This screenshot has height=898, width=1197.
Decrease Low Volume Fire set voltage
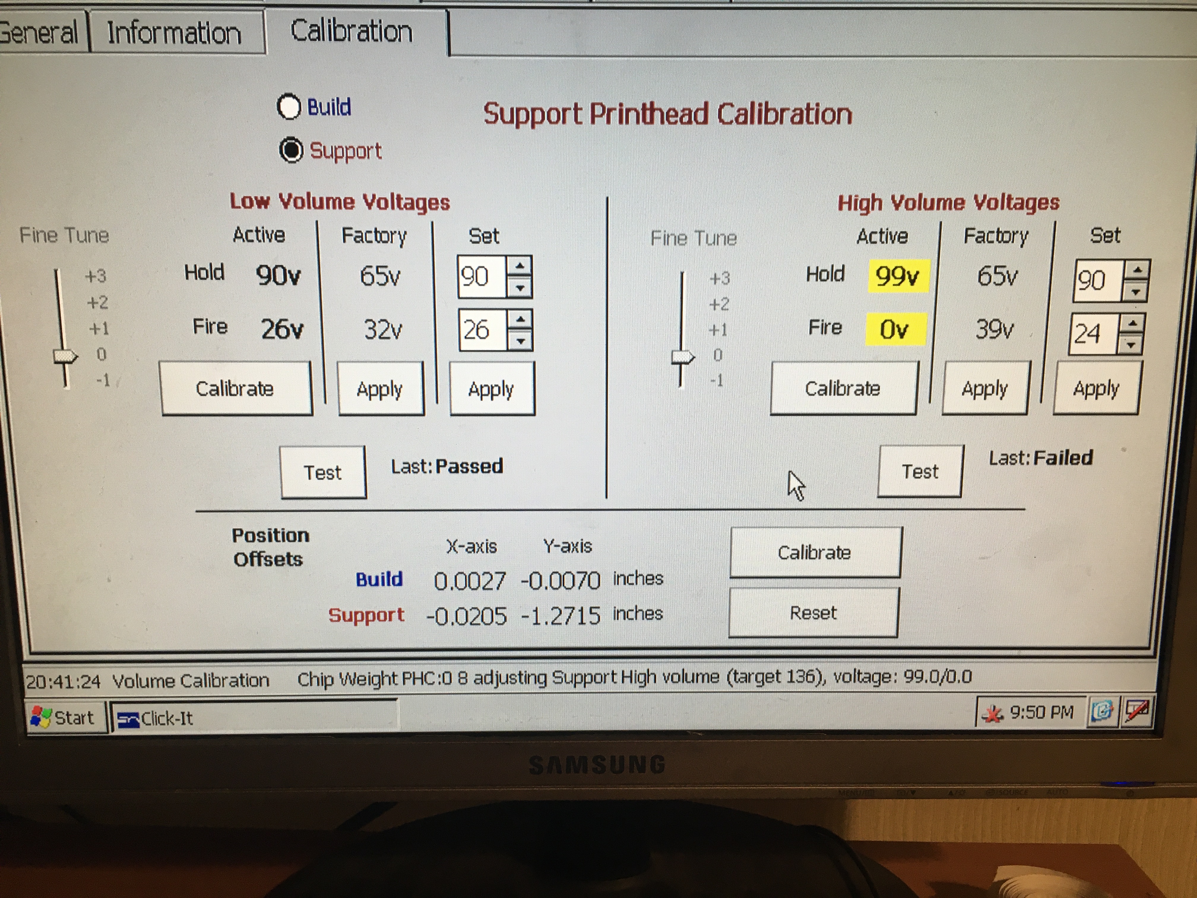[x=521, y=341]
